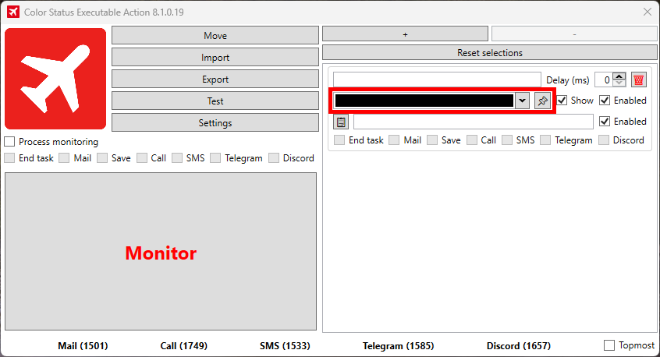
Task: Check Discord under Process monitoring
Action: tap(274, 158)
